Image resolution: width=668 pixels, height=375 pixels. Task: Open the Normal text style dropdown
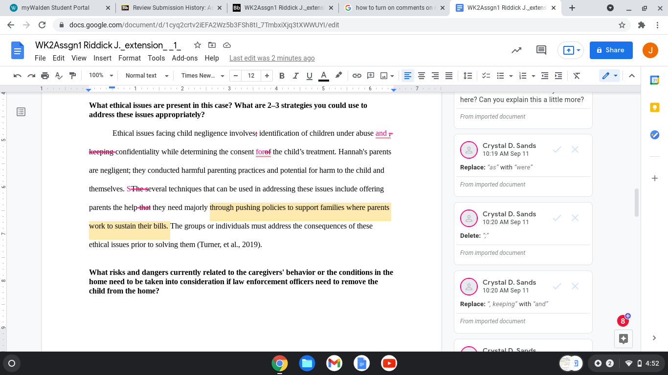click(x=147, y=76)
